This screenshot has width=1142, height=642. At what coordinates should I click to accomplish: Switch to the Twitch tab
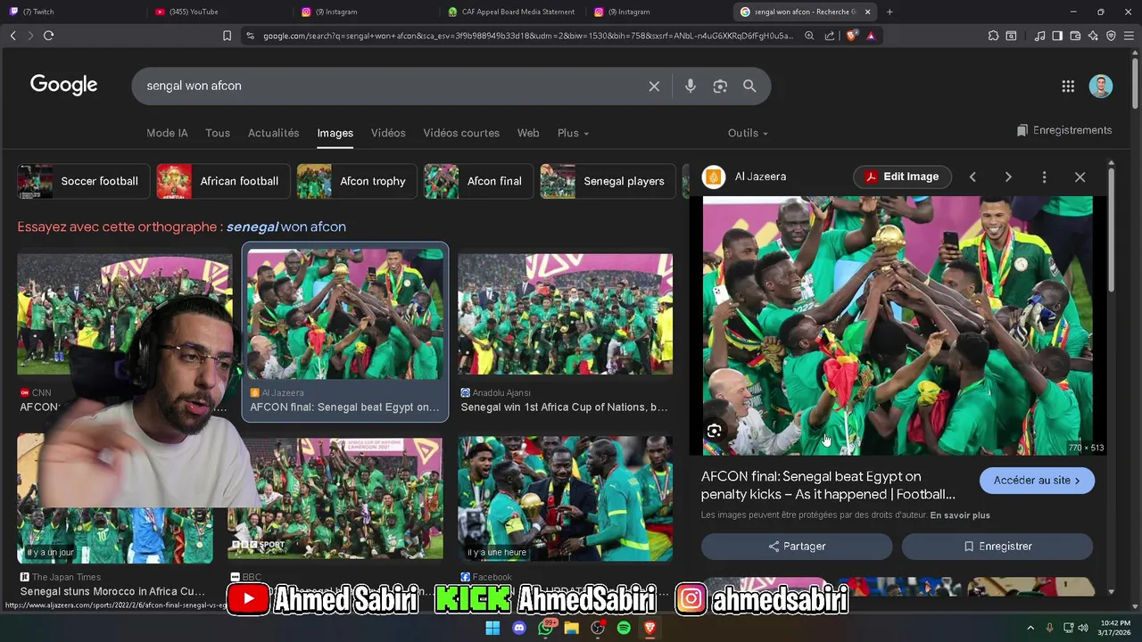point(73,12)
